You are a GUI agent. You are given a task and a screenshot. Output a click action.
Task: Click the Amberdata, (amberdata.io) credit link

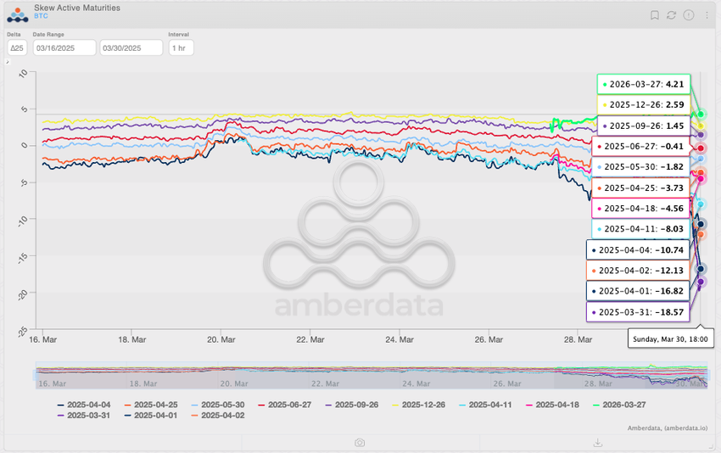(x=667, y=428)
